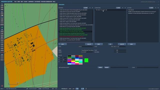
Task: Click Conditions up arrow
Action: 122,8
